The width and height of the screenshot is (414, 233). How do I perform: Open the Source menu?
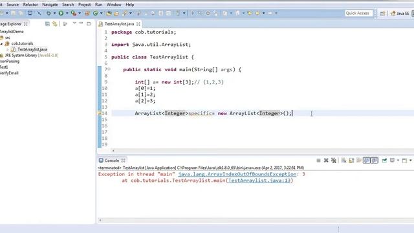pos(13,5)
